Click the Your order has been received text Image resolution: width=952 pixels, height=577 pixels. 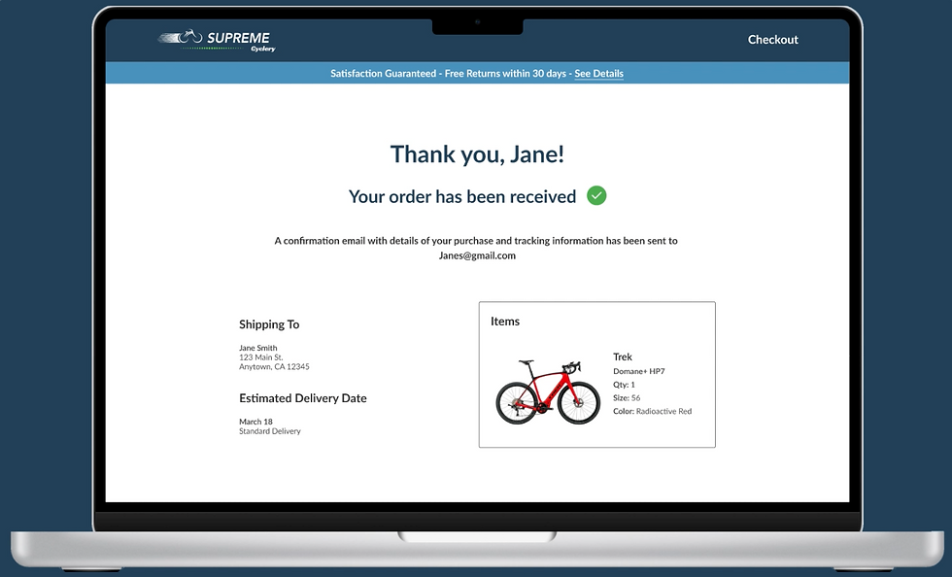462,197
